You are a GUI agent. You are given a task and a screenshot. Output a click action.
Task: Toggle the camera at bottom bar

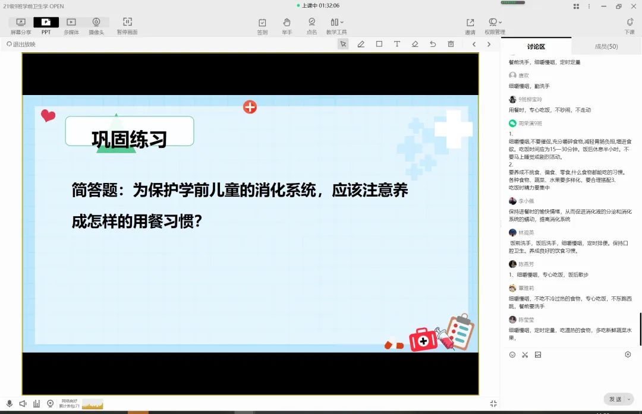tap(50, 404)
